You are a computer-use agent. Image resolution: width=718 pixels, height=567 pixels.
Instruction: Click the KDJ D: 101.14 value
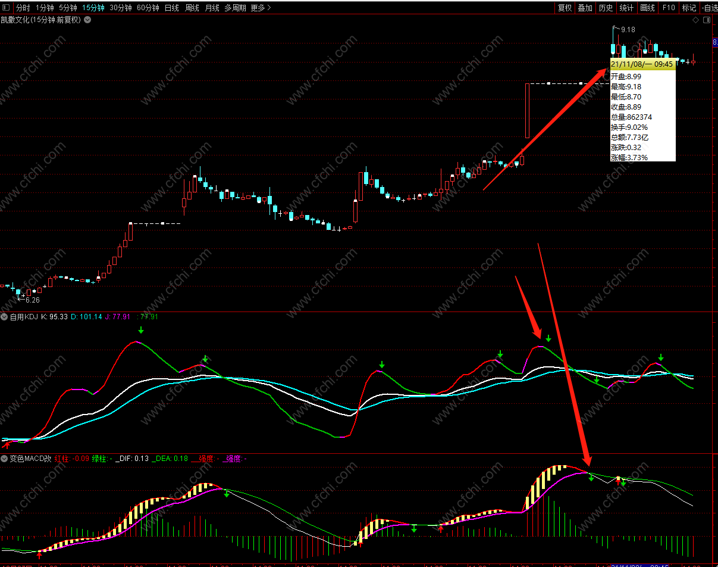(x=86, y=317)
